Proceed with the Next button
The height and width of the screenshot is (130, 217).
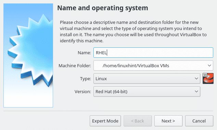pyautogui.click(x=168, y=121)
